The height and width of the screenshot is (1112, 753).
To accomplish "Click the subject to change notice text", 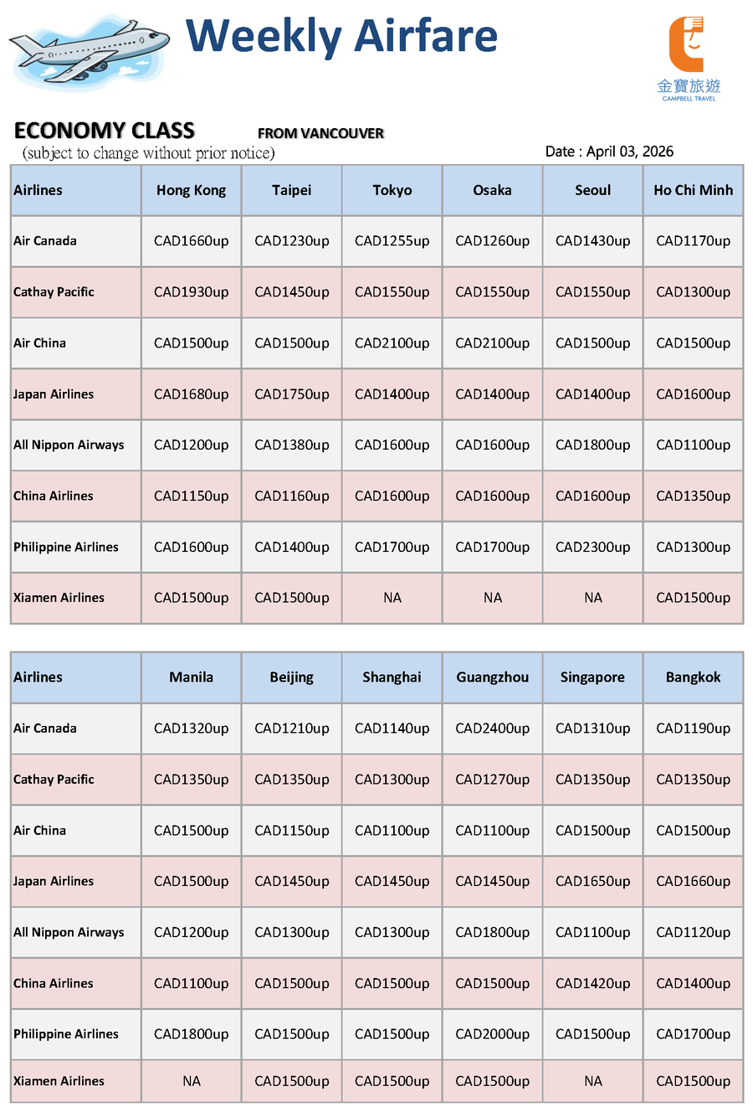I will pos(149,153).
